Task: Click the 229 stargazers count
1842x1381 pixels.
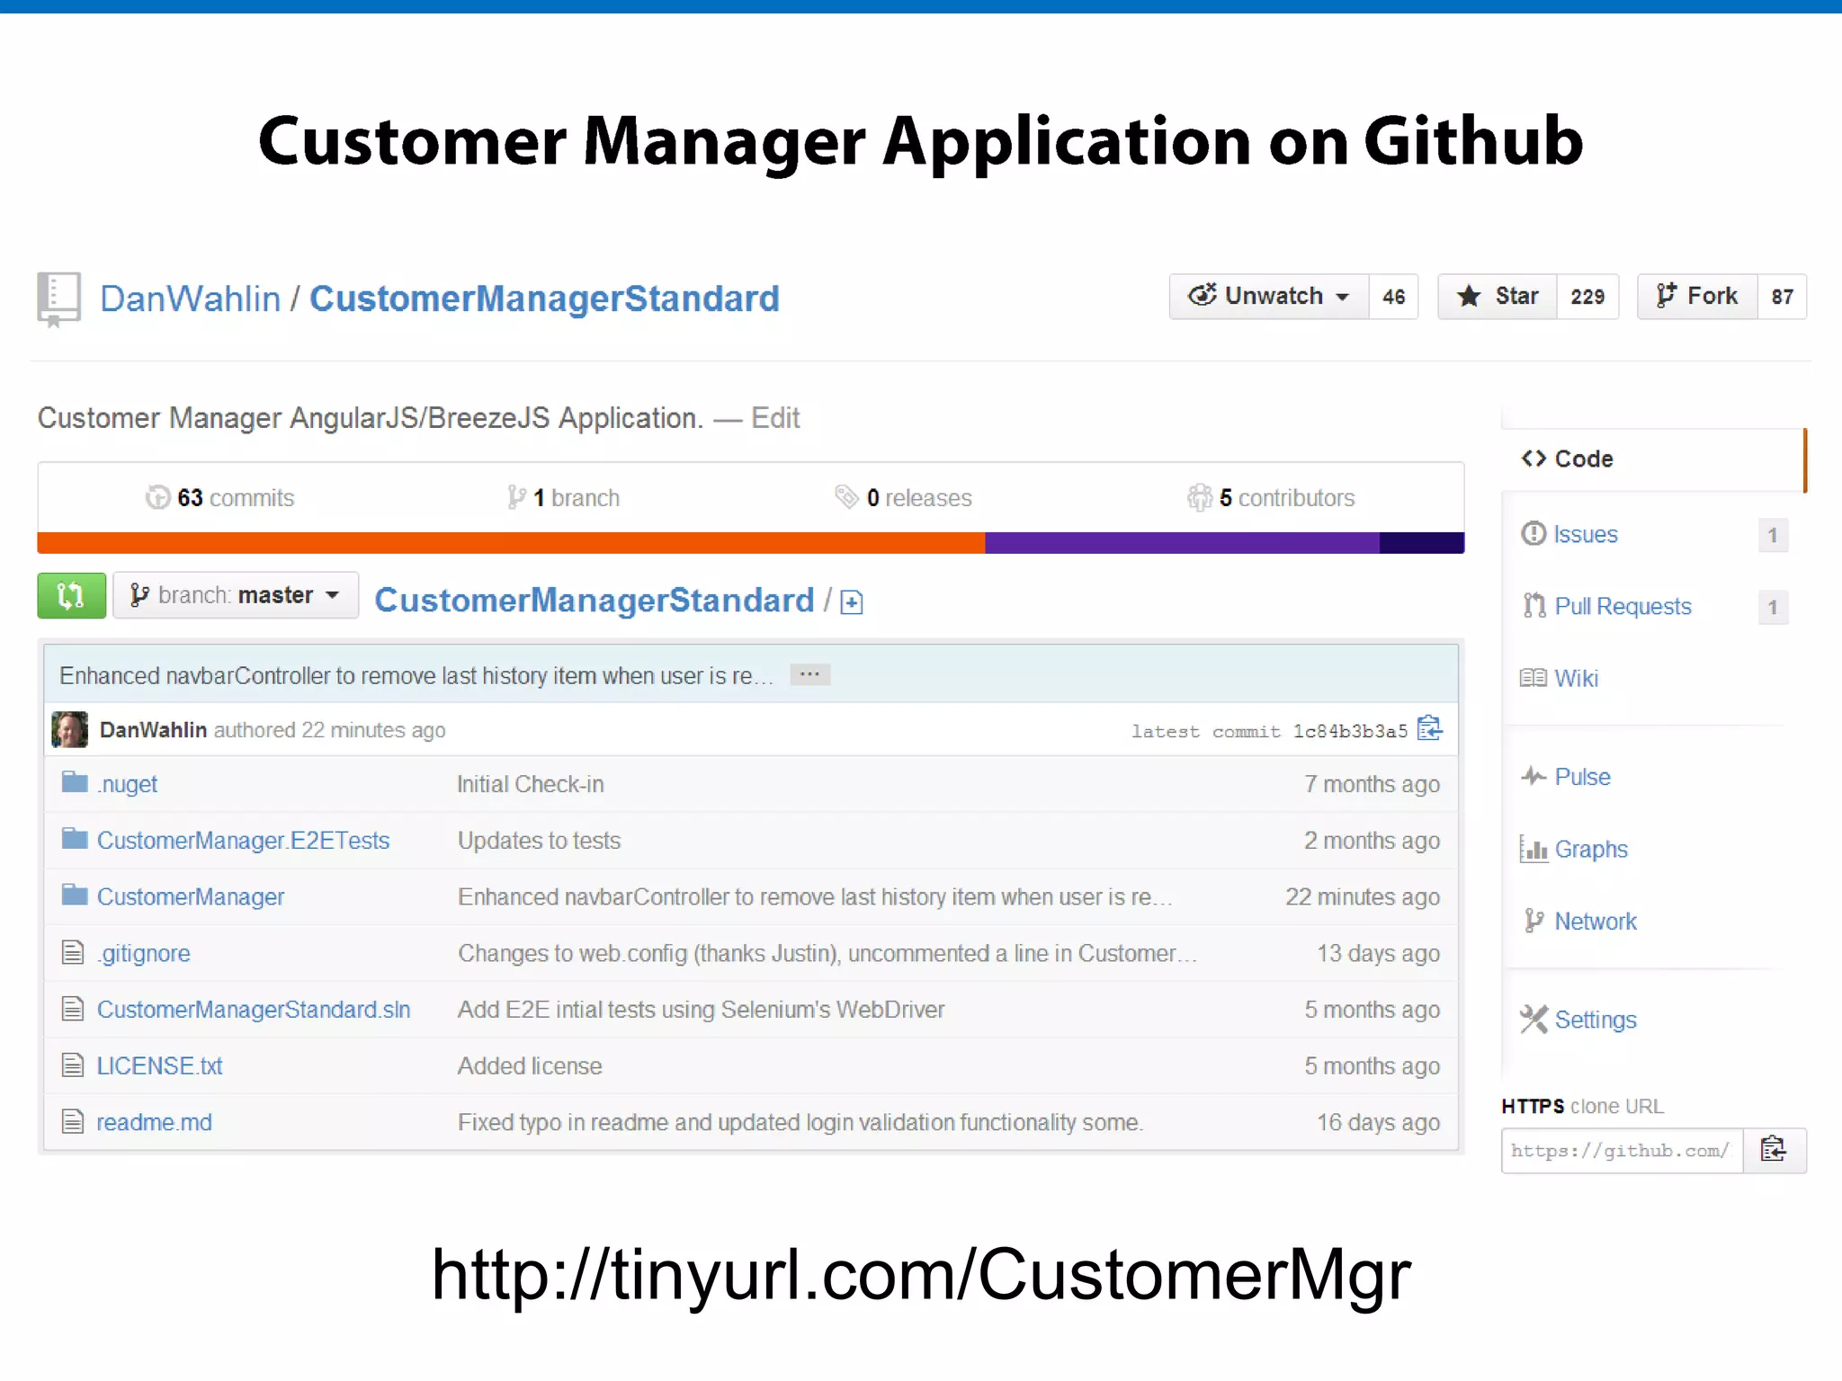Action: click(x=1587, y=297)
